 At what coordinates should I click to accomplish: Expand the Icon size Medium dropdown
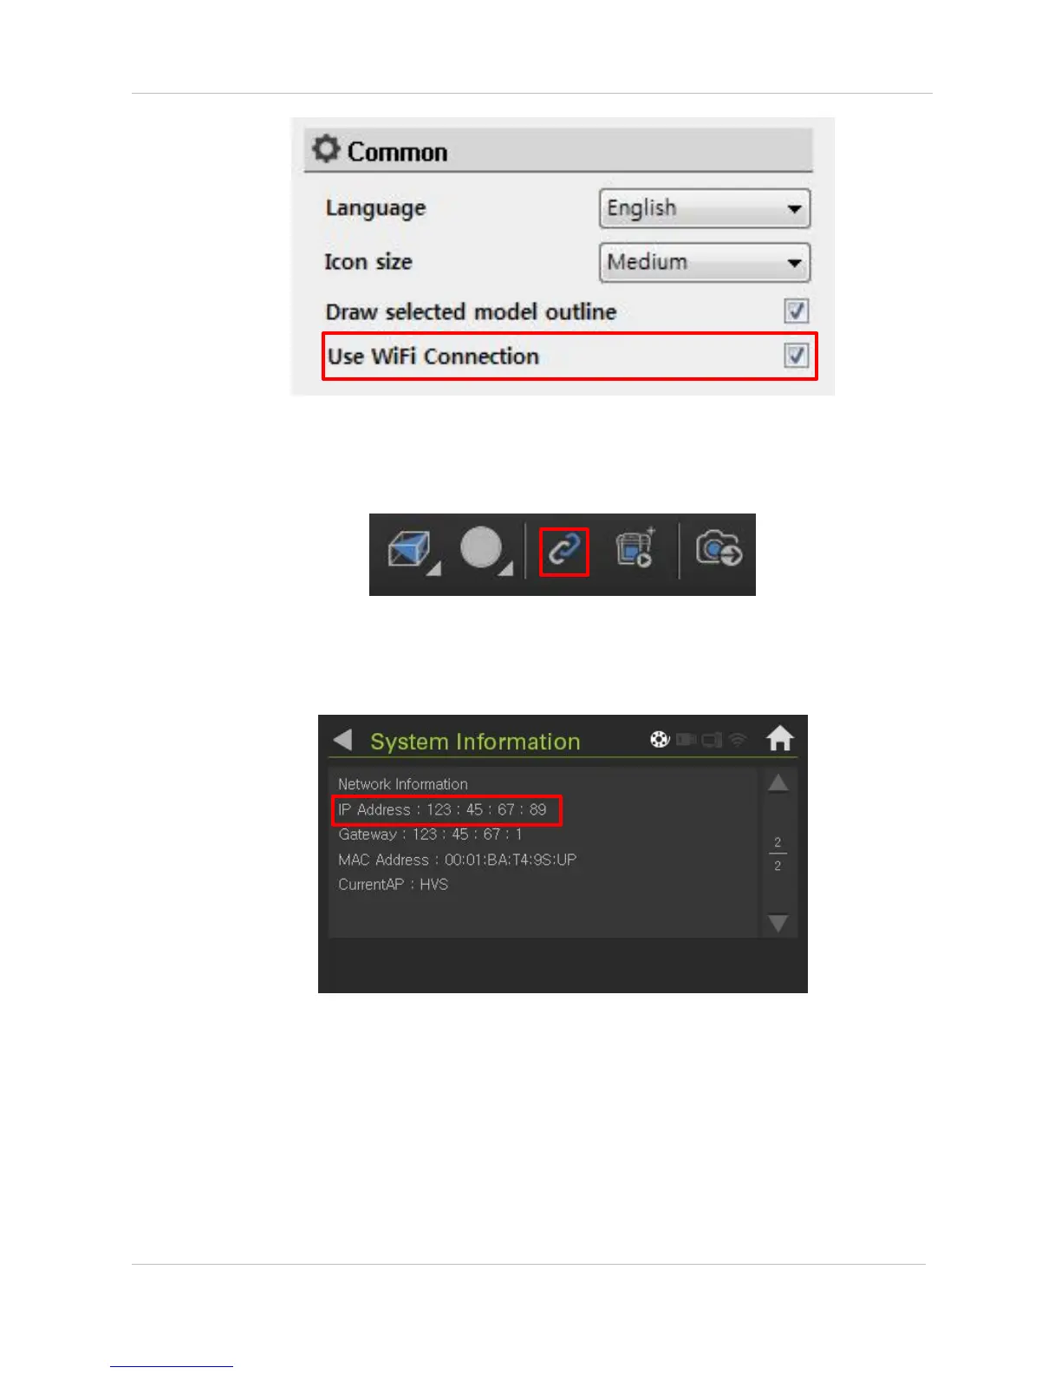coord(705,262)
